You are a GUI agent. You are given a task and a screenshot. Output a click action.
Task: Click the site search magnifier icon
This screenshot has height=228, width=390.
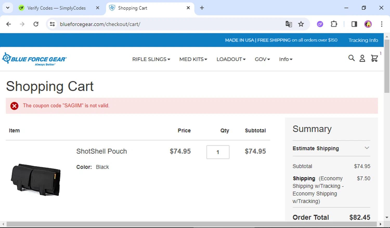point(352,58)
